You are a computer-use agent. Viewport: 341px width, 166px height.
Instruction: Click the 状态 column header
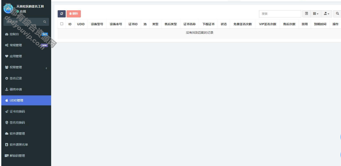pos(224,24)
